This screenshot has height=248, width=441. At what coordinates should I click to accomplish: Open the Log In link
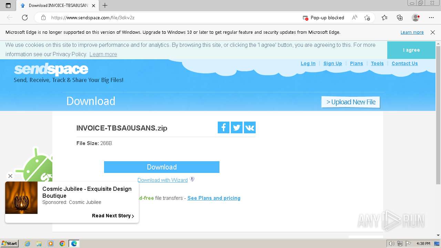308,63
